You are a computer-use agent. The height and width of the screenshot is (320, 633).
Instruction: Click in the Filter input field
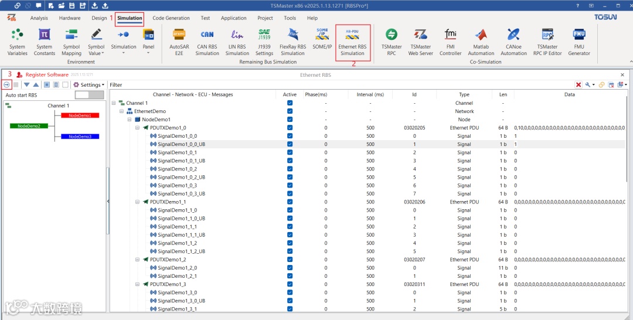(347, 85)
